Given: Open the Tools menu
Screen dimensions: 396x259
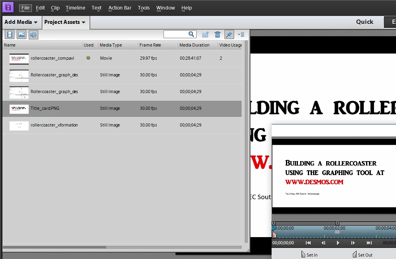Looking at the screenshot, I should pyautogui.click(x=144, y=8).
